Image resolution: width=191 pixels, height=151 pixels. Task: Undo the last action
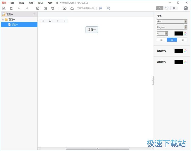(x=19, y=8)
